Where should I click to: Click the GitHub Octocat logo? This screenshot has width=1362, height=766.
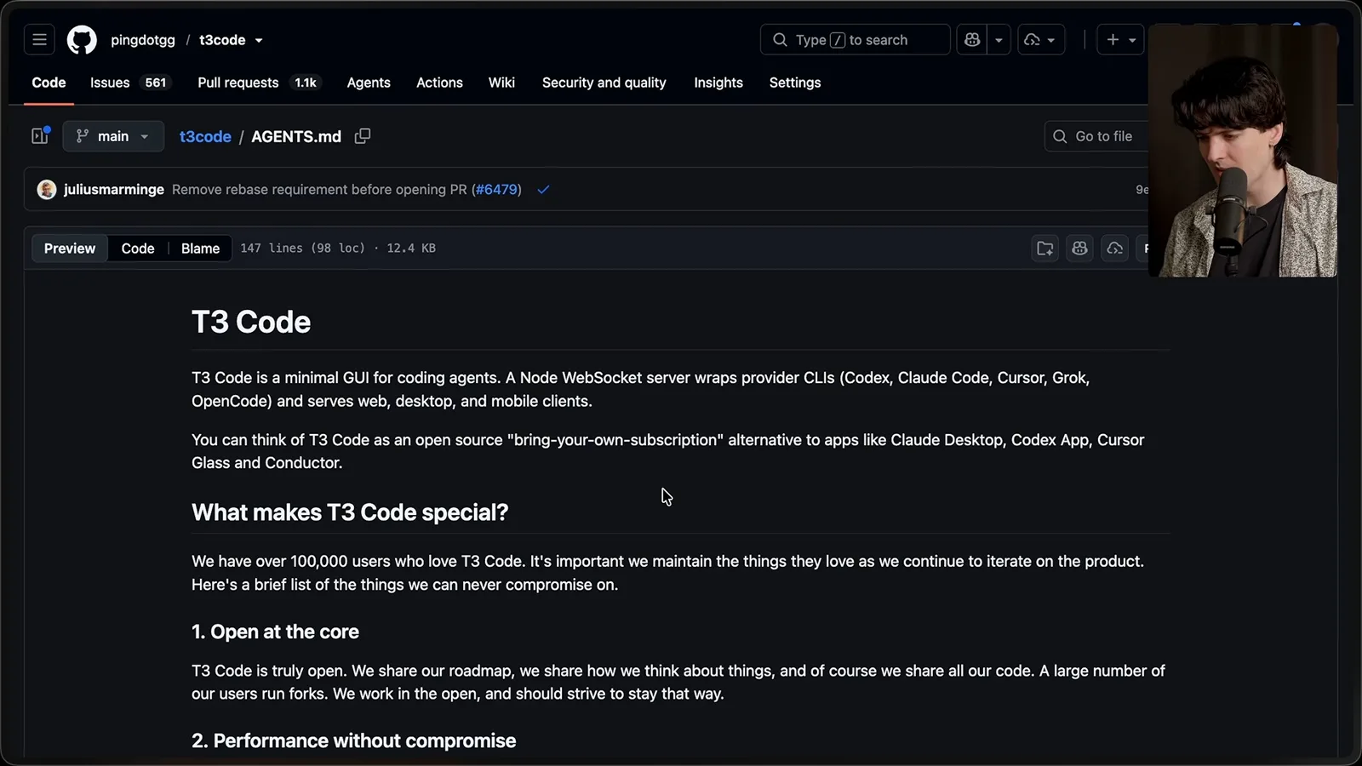[x=82, y=40]
